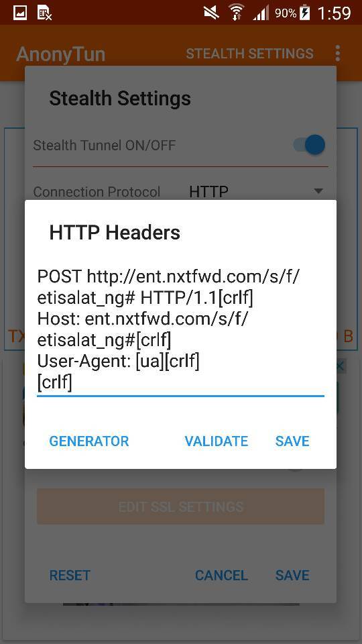Click the VALIDATE button

[x=217, y=441]
